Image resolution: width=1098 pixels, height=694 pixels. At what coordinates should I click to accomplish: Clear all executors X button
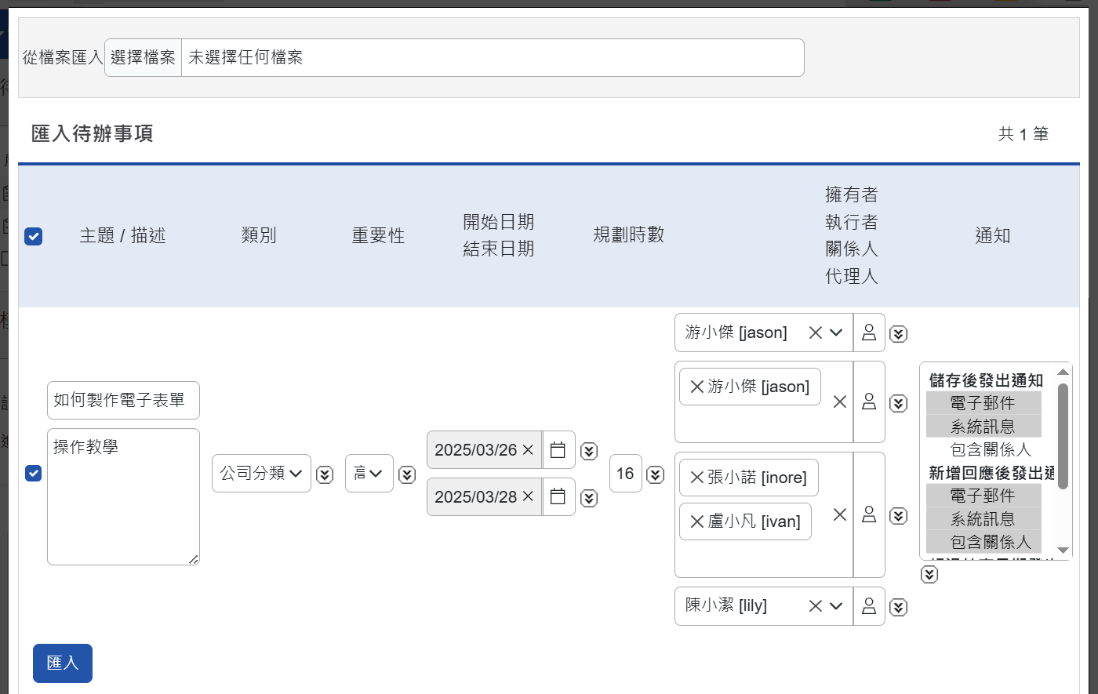click(x=840, y=402)
